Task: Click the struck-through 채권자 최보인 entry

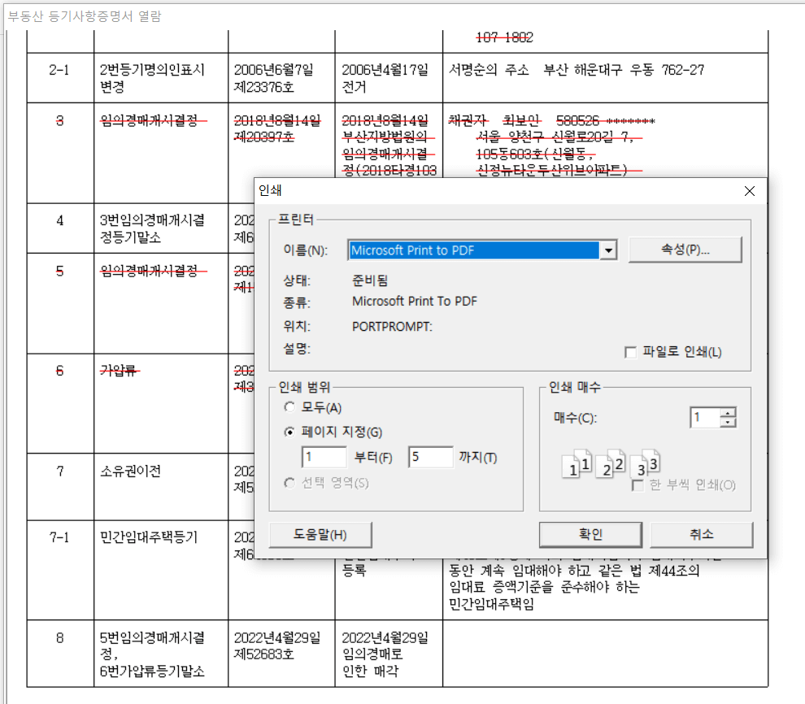Action: (x=552, y=121)
